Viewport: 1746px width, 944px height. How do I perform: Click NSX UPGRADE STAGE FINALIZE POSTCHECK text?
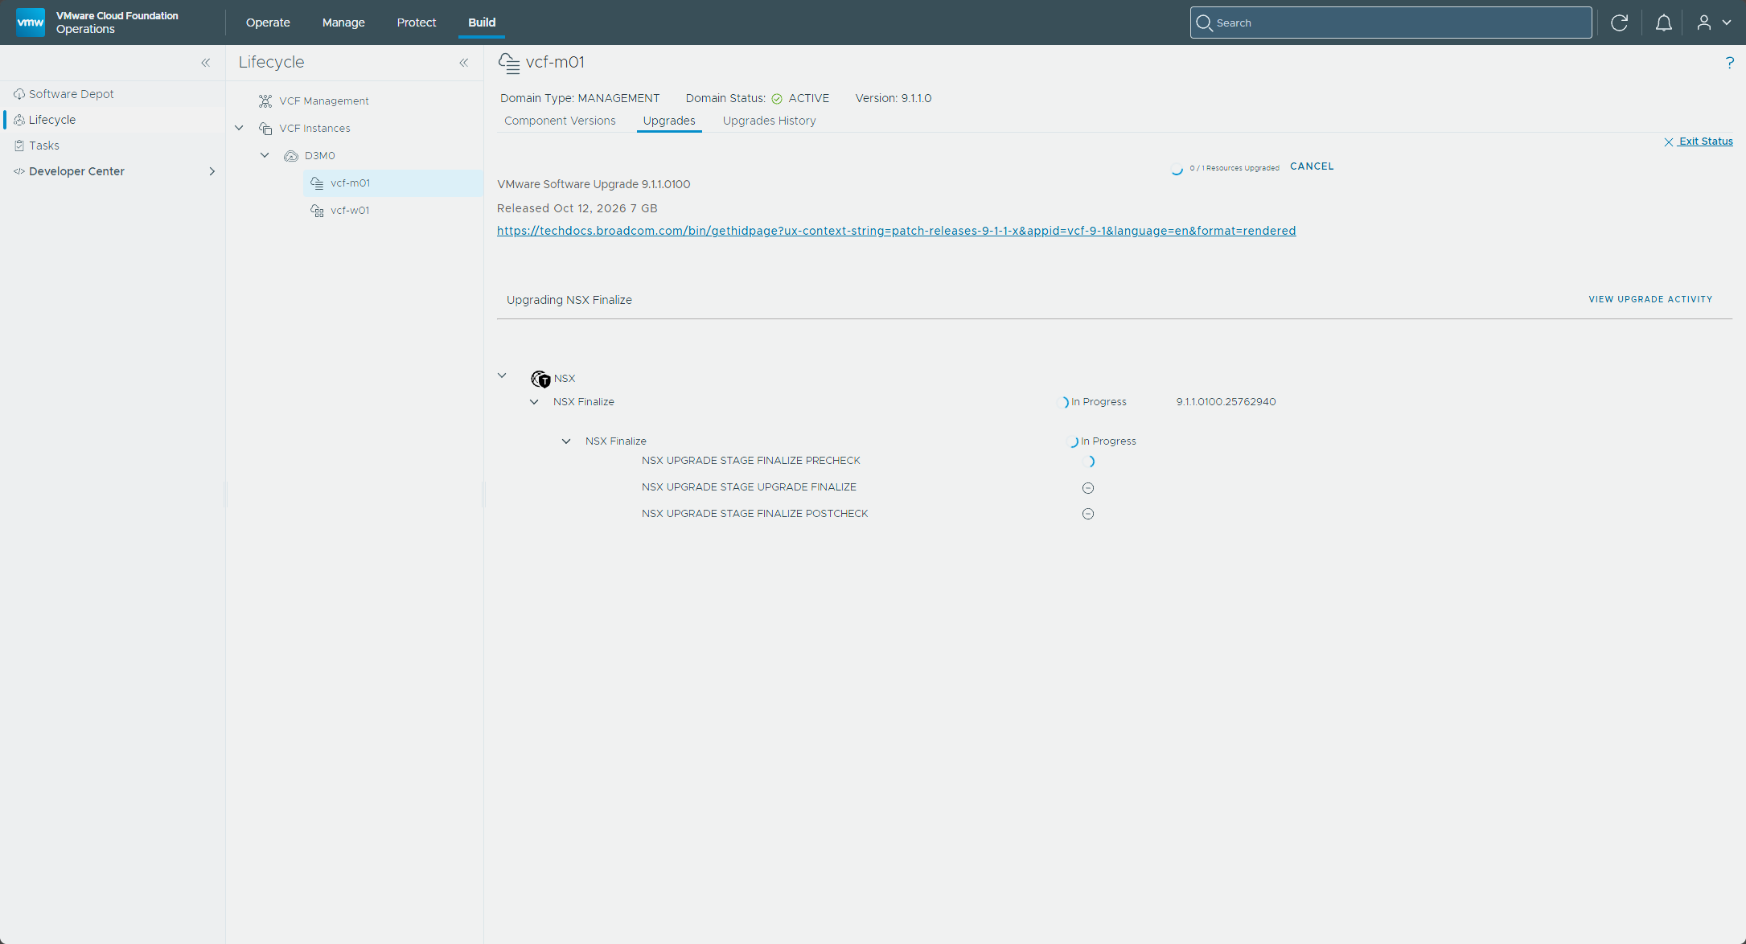754,514
